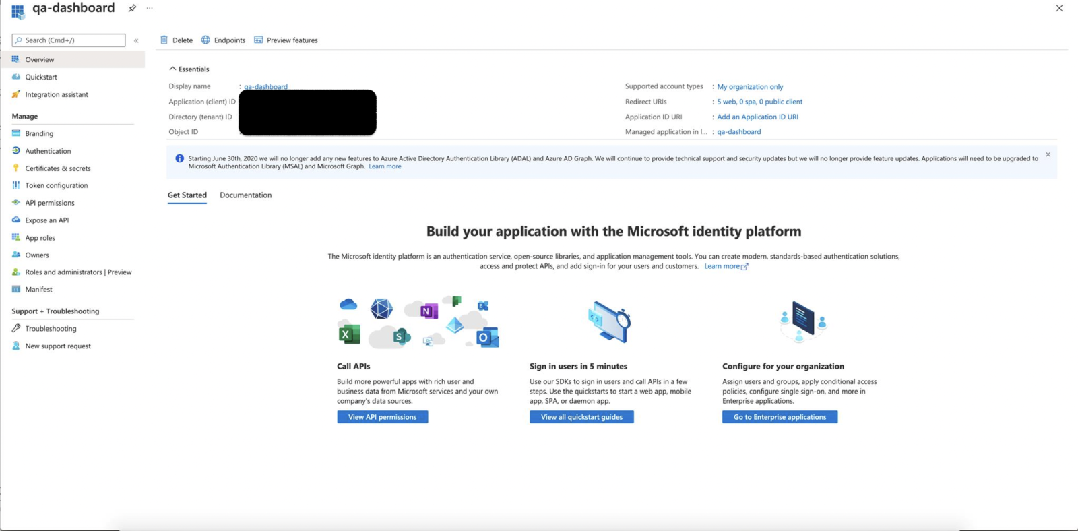Click the Endpoints globe icon
Screen dimensions: 1078x531
pyautogui.click(x=205, y=40)
